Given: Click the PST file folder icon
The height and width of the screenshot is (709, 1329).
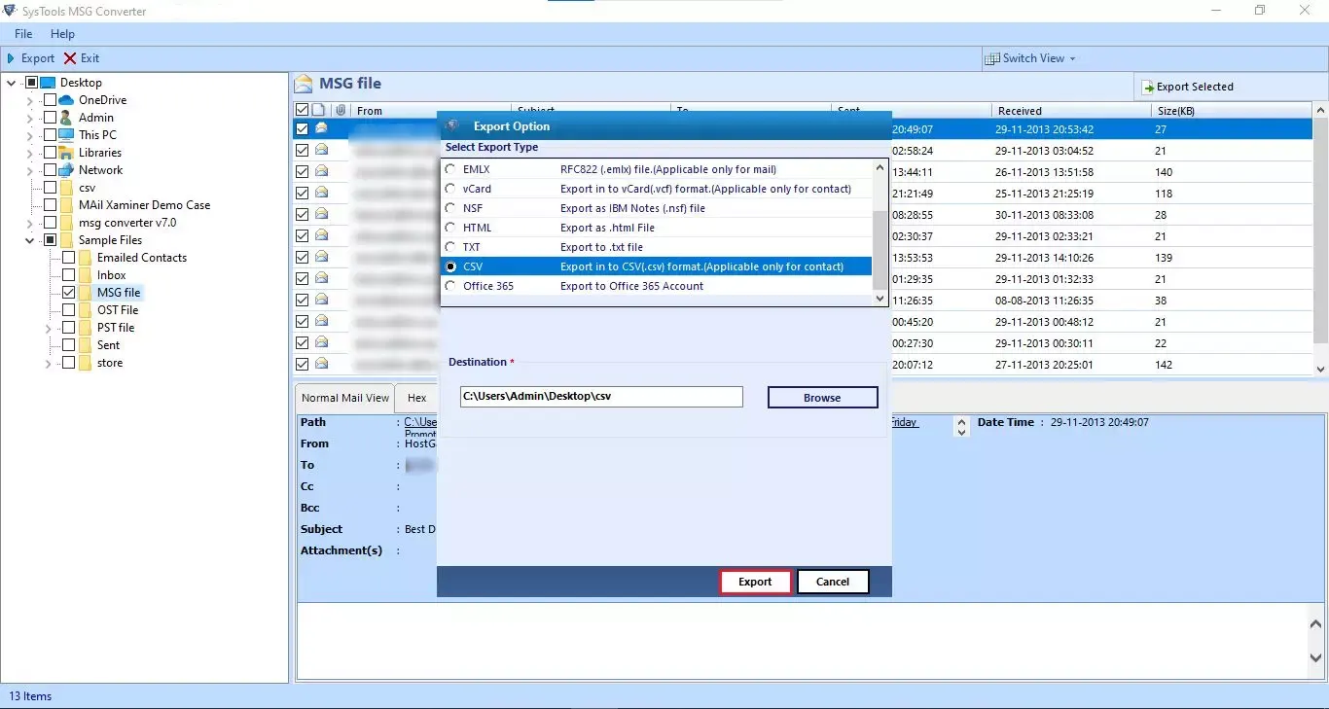Looking at the screenshot, I should 86,328.
